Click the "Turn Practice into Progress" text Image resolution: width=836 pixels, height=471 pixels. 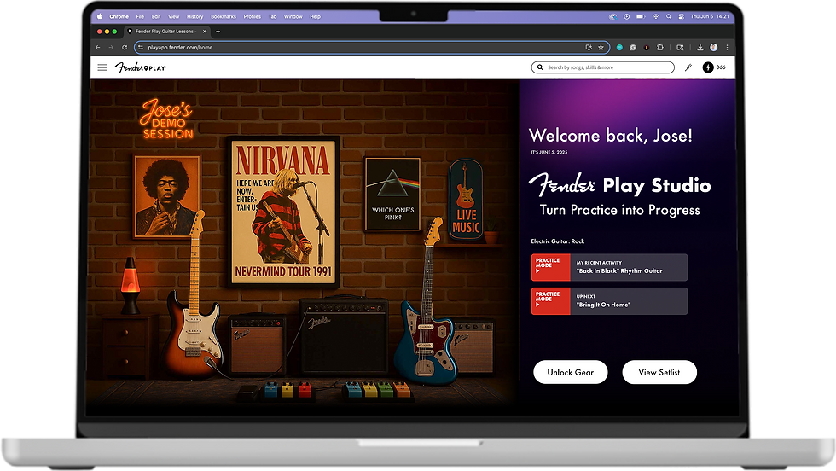pyautogui.click(x=619, y=210)
